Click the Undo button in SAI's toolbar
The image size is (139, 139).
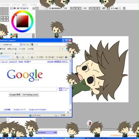[37, 8]
